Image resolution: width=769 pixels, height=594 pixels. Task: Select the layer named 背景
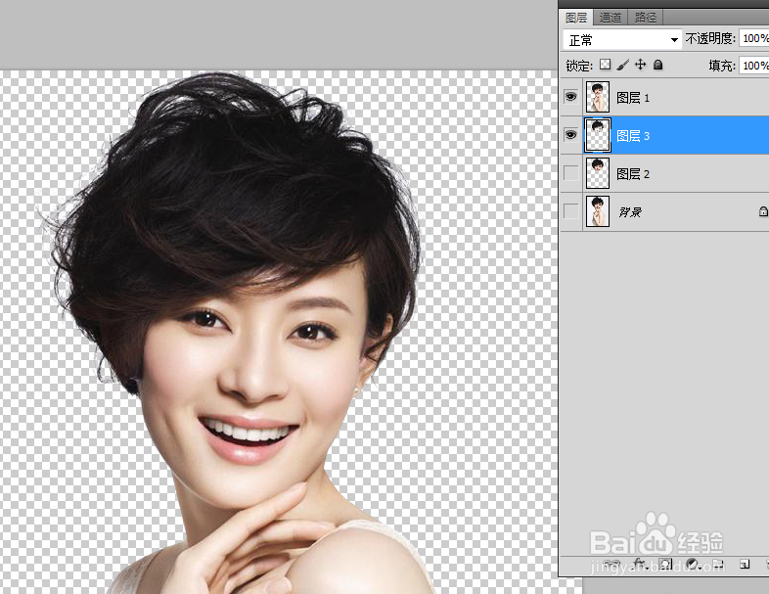(630, 212)
